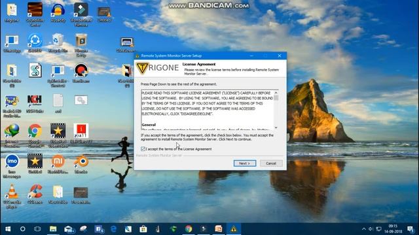419x235 pixels.
Task: Click the Cortana search circle on the taskbar
Action: (x=23, y=229)
